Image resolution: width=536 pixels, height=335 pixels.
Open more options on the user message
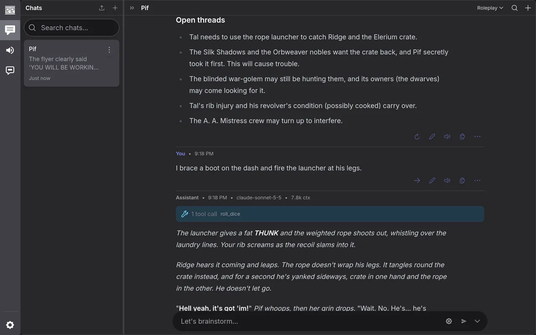(477, 180)
